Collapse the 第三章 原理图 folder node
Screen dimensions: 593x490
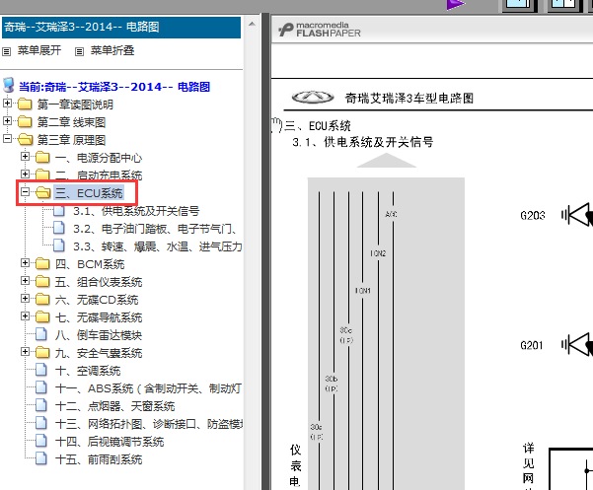click(x=7, y=138)
